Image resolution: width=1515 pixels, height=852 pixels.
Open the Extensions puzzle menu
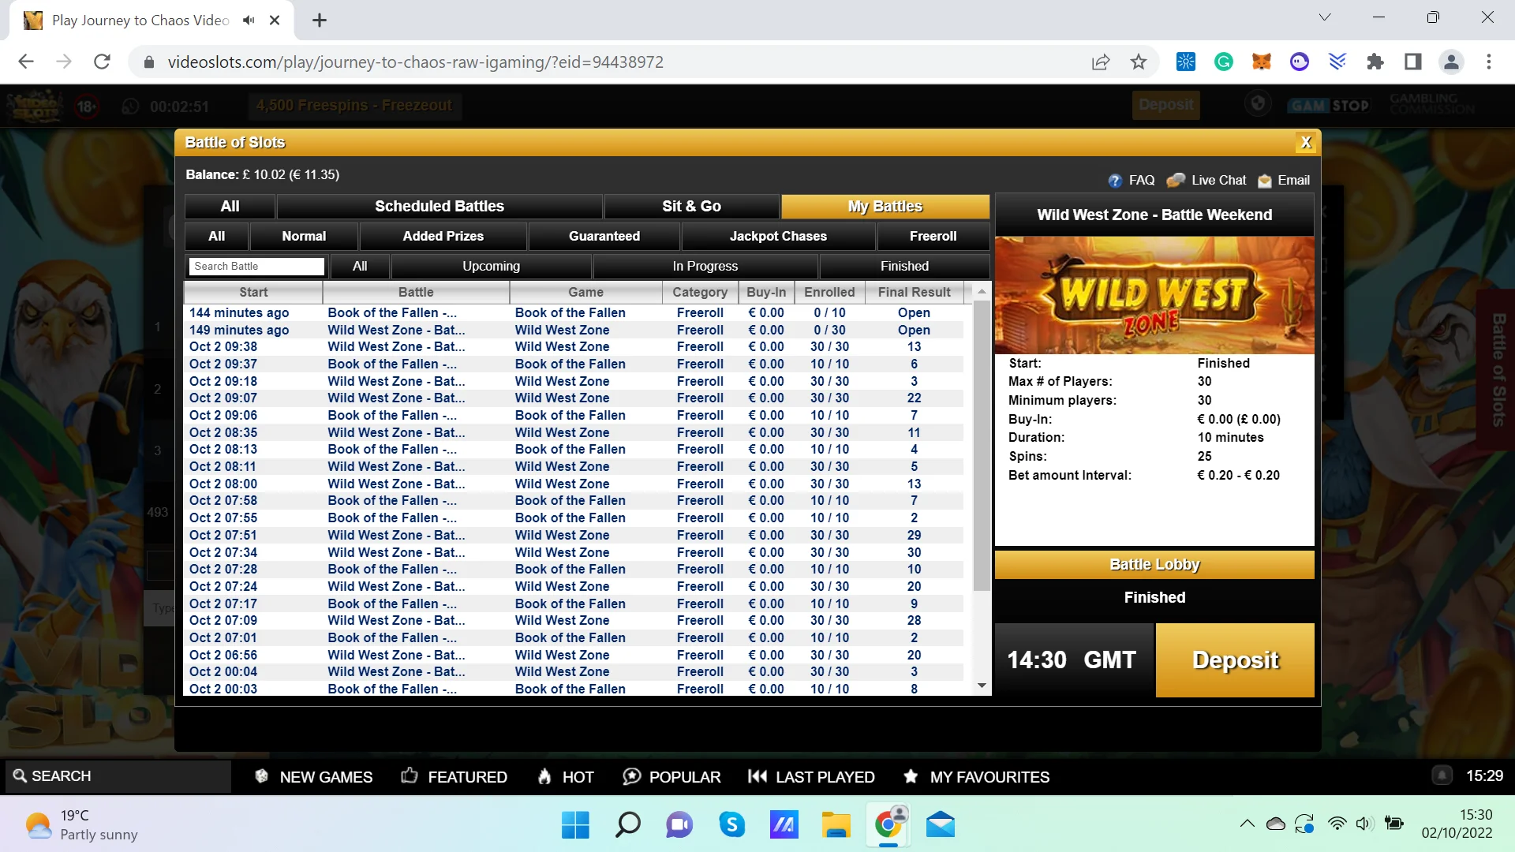(x=1375, y=62)
